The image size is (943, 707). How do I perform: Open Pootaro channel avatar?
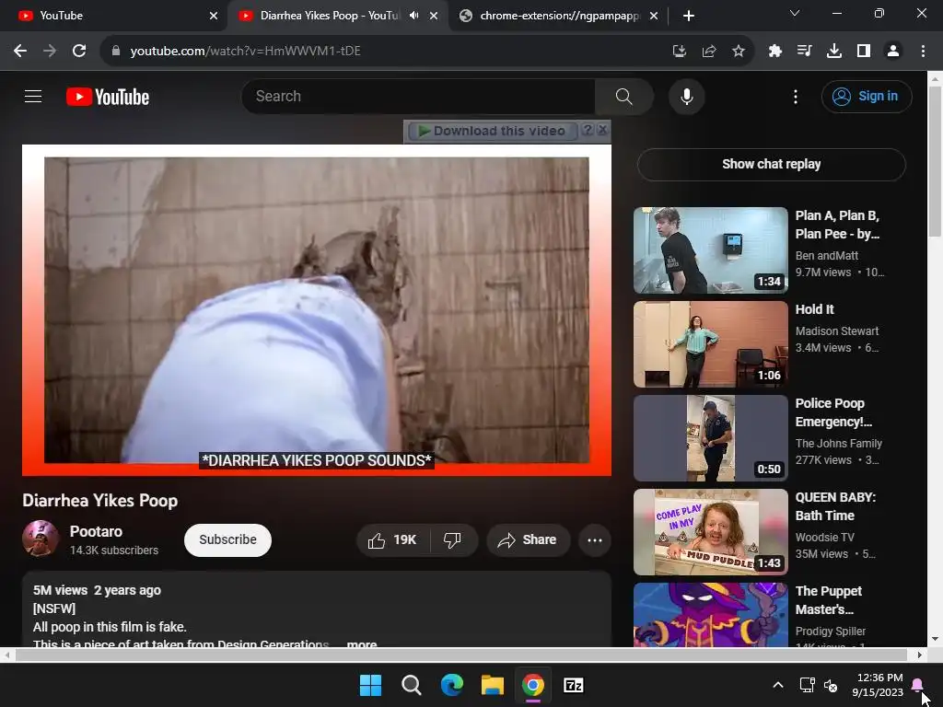click(x=41, y=539)
